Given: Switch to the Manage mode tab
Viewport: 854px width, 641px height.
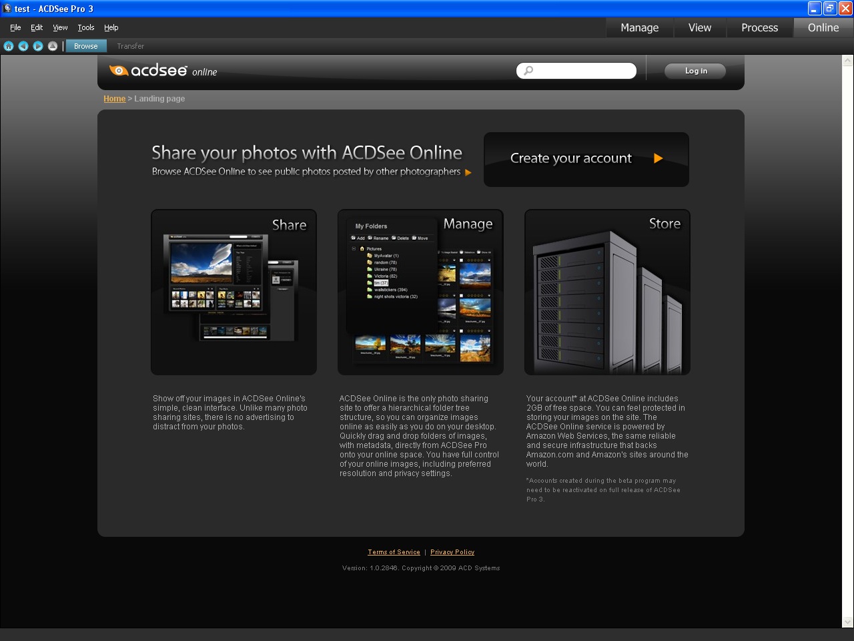Looking at the screenshot, I should point(639,27).
